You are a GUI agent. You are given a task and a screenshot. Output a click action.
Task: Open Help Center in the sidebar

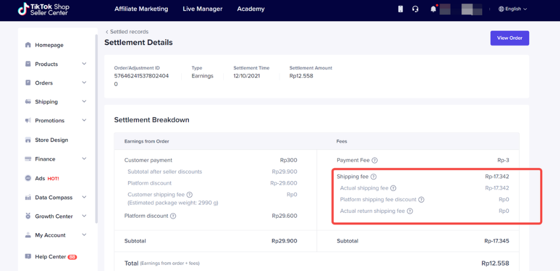pyautogui.click(x=50, y=257)
